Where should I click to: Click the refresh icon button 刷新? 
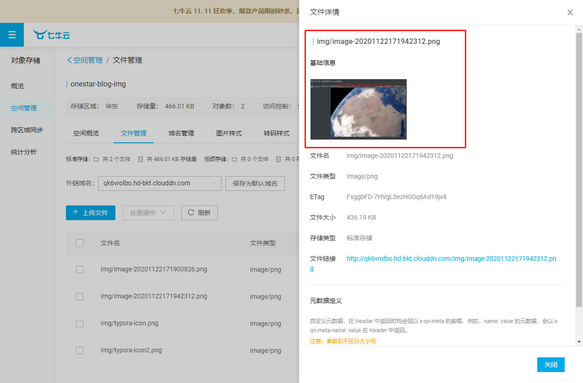(x=199, y=213)
